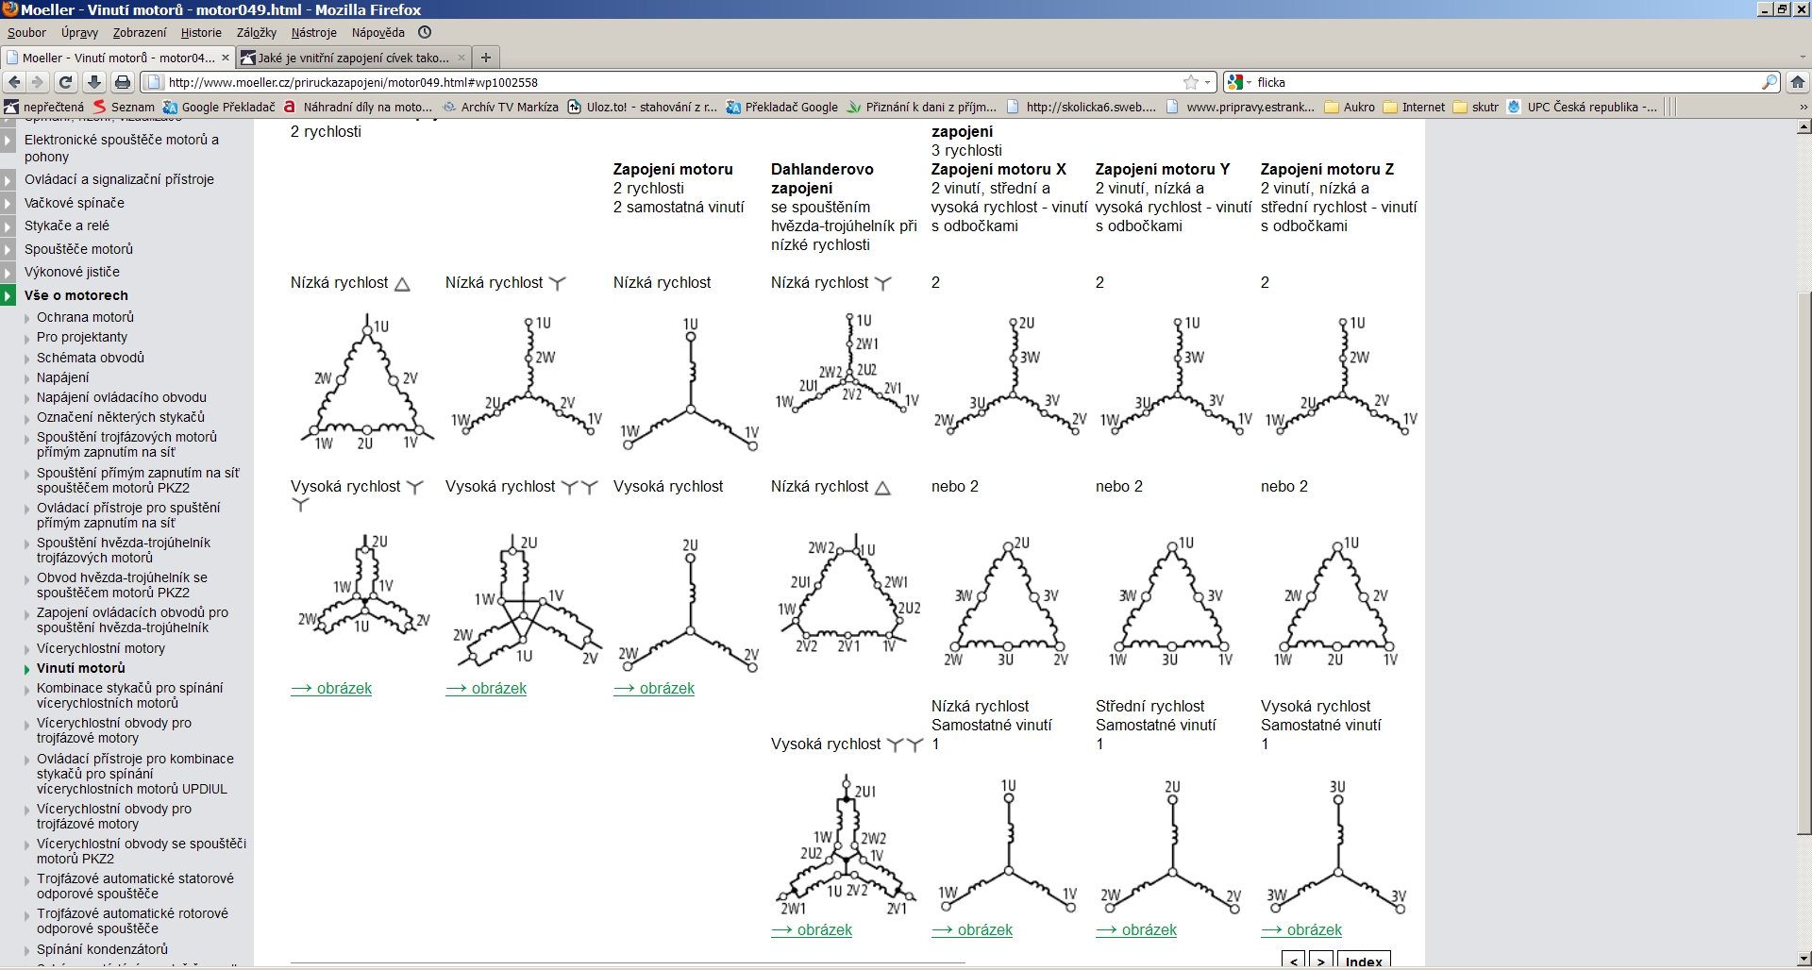Open downloads with the arrow icon
Viewport: 1812px width, 970px height.
coord(94,82)
